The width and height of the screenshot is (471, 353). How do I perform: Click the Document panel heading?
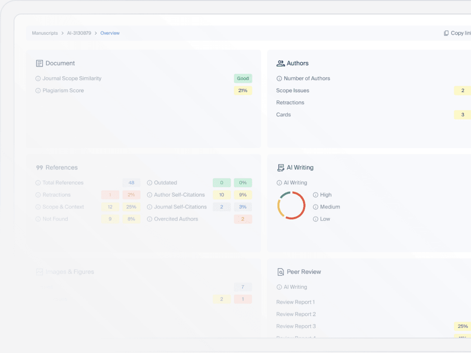click(60, 63)
